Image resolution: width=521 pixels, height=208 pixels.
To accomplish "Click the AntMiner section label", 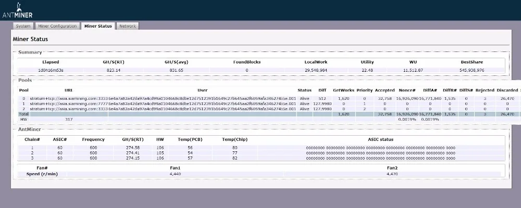I will tap(30, 129).
